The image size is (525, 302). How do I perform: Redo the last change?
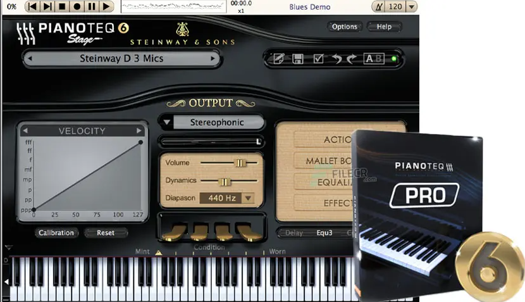pos(352,59)
